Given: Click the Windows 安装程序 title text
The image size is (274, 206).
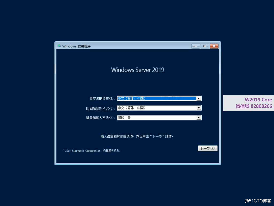Looking at the screenshot, I should coord(76,46).
